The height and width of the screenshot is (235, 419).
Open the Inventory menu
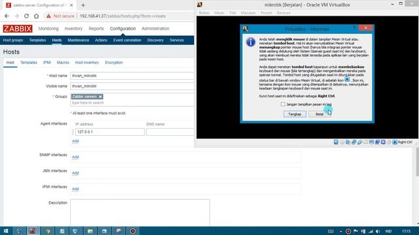(73, 29)
